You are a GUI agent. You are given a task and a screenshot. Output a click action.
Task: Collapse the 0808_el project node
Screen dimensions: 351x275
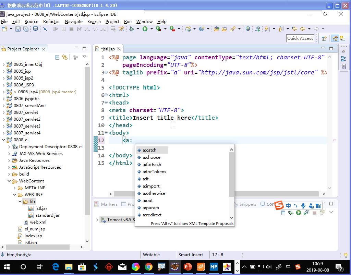point(3,140)
